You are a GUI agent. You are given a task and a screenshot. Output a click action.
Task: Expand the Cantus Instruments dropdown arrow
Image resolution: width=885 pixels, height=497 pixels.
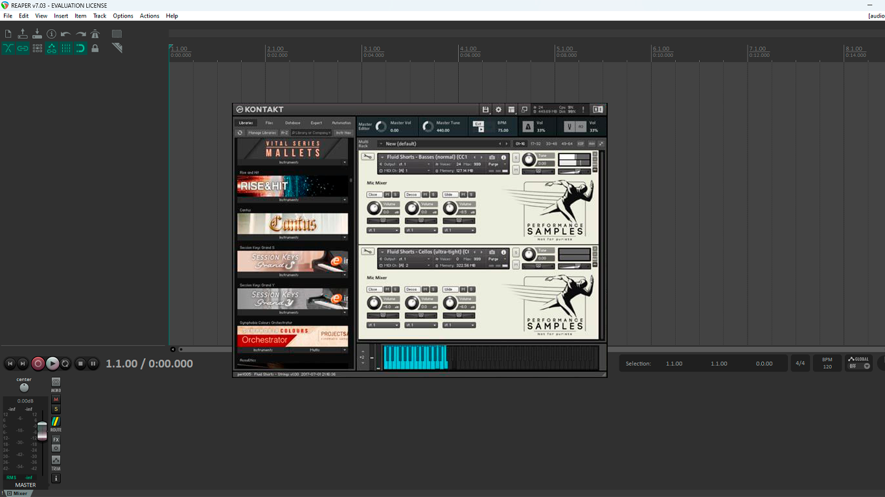[x=345, y=237]
